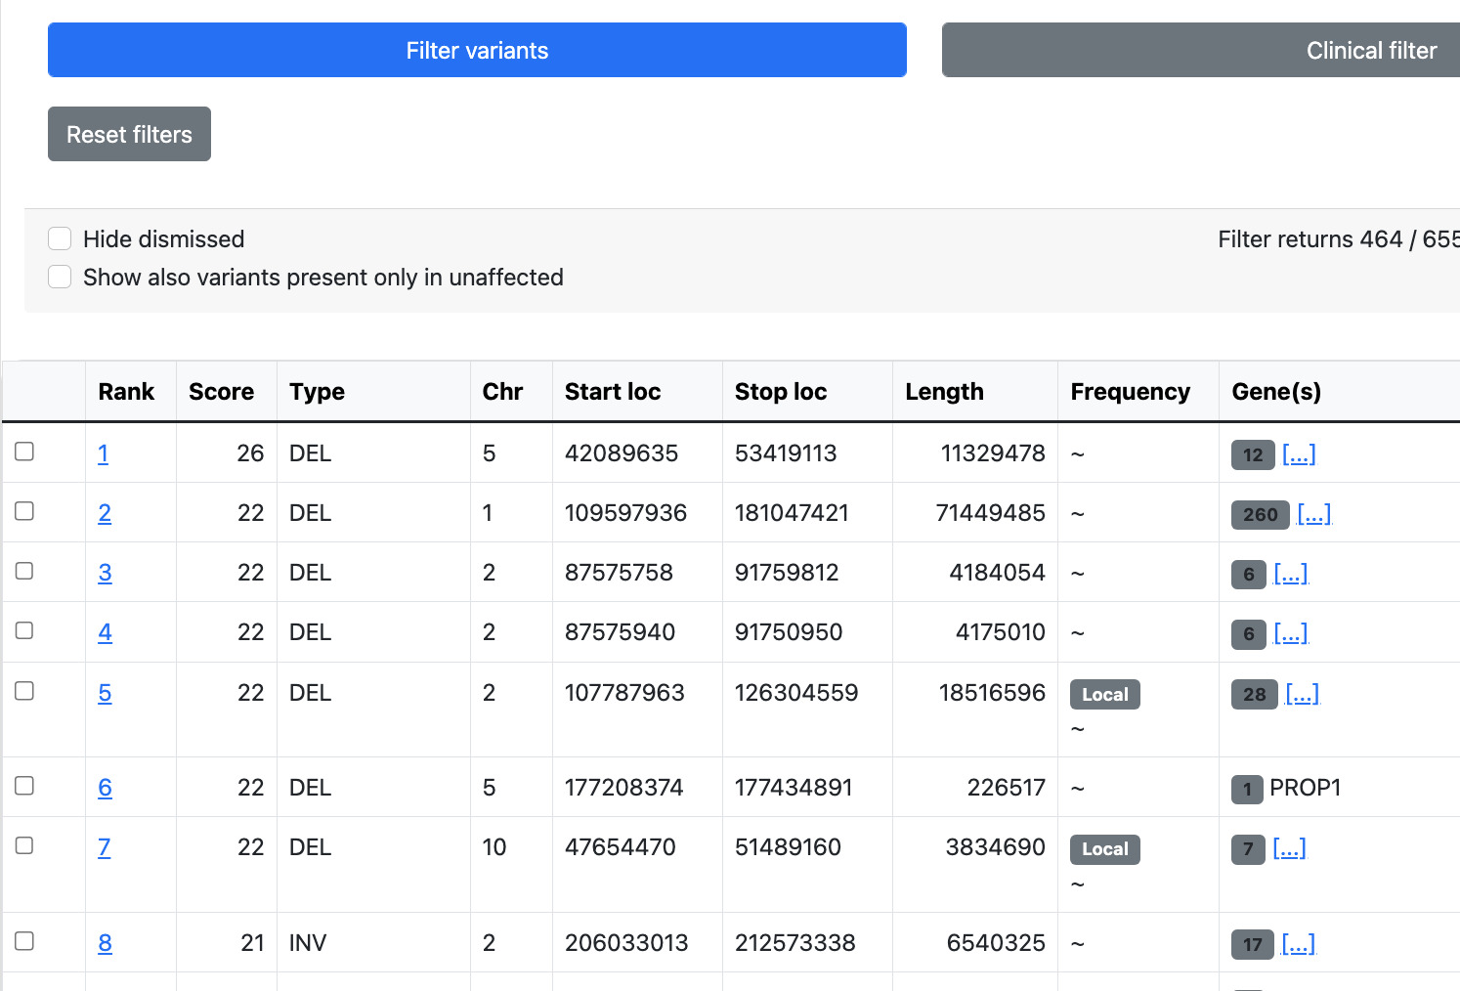Open variant rank 4 link
Image resolution: width=1460 pixels, height=991 pixels.
coord(105,632)
